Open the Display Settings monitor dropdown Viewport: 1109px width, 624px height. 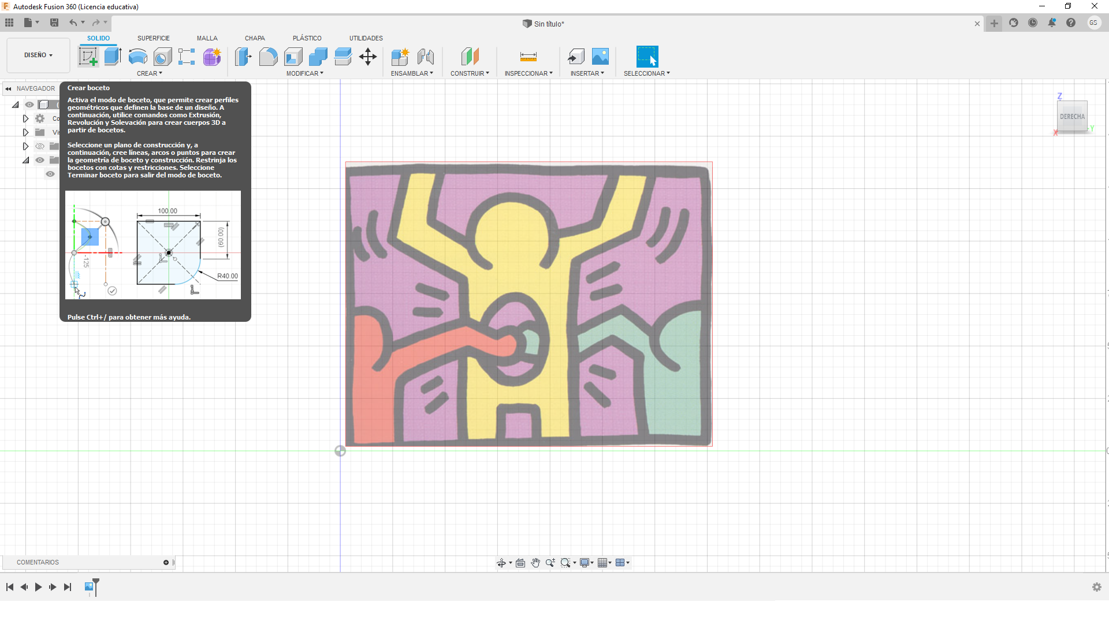(x=586, y=563)
